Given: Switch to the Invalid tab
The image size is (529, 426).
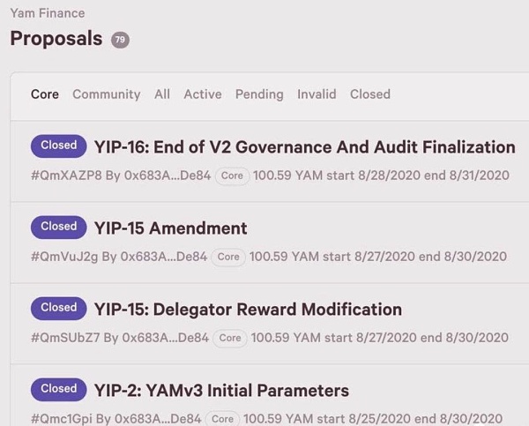Looking at the screenshot, I should point(317,94).
